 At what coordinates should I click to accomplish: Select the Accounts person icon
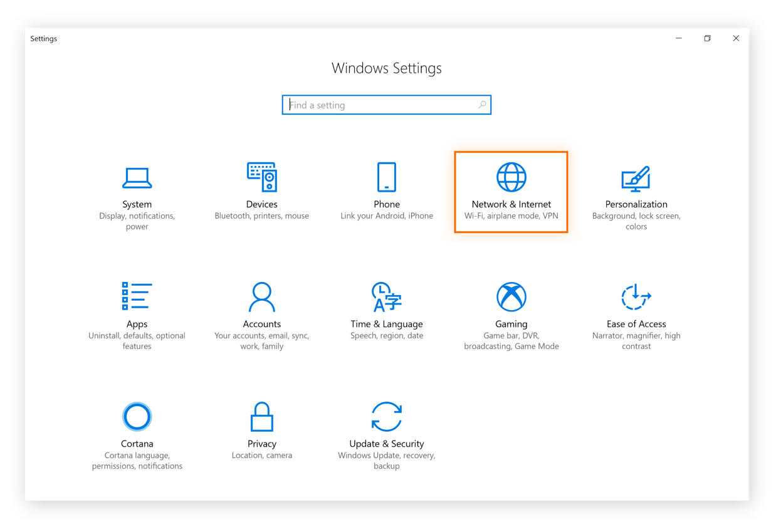click(x=261, y=296)
